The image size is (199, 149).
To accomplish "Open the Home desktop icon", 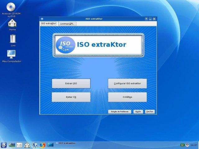I will pyautogui.click(x=12, y=25).
